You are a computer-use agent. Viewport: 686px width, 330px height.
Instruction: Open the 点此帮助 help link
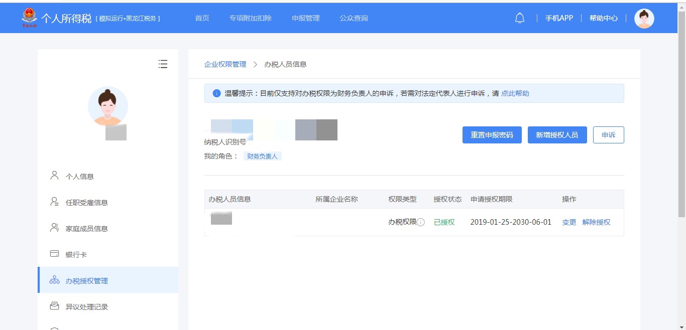click(x=515, y=93)
